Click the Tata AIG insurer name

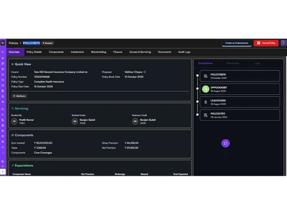pos(61,72)
